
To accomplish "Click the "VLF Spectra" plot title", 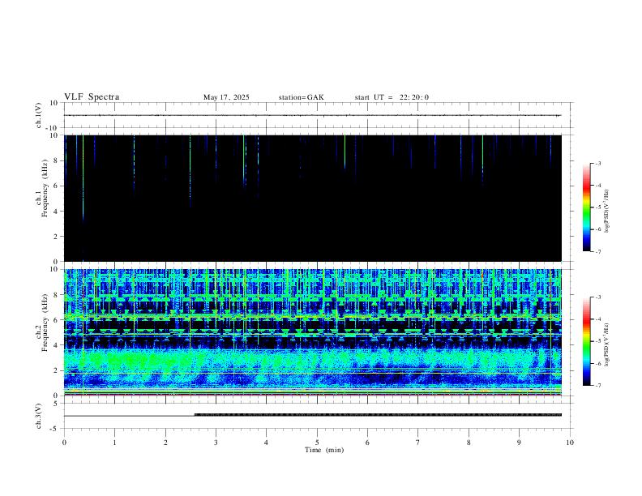I will tap(92, 97).
